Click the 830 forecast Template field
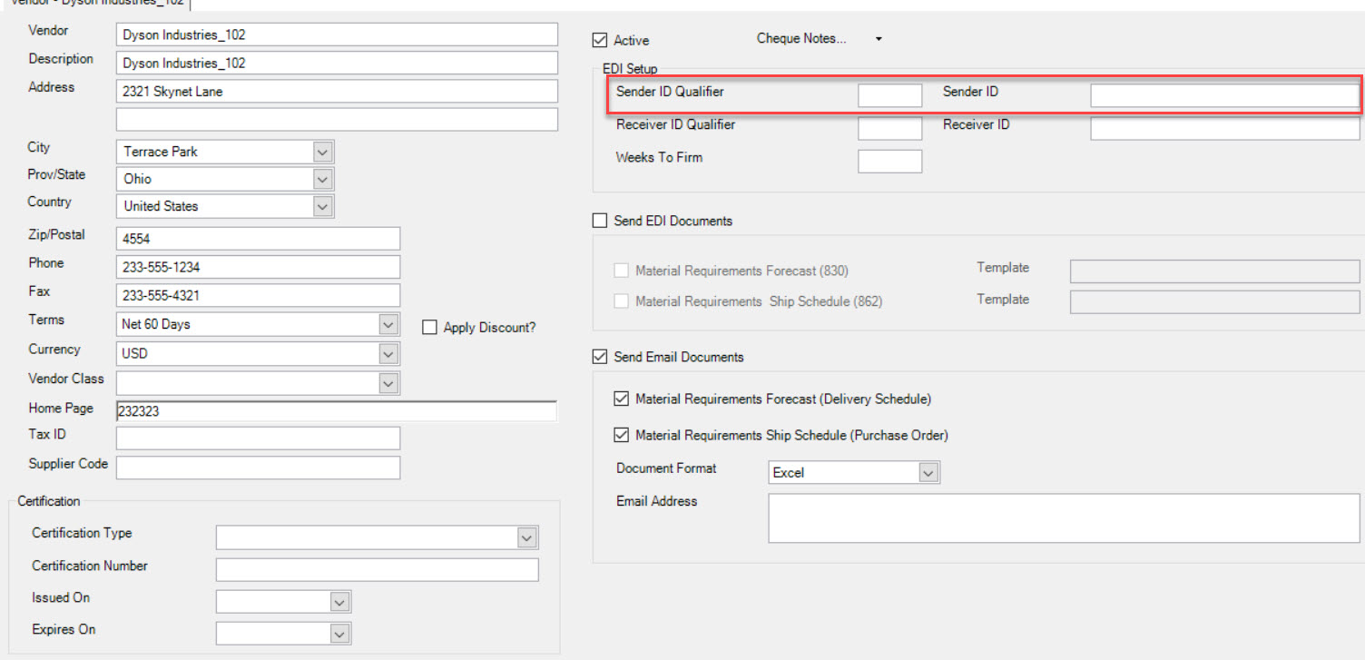Image resolution: width=1365 pixels, height=660 pixels. (x=1215, y=271)
